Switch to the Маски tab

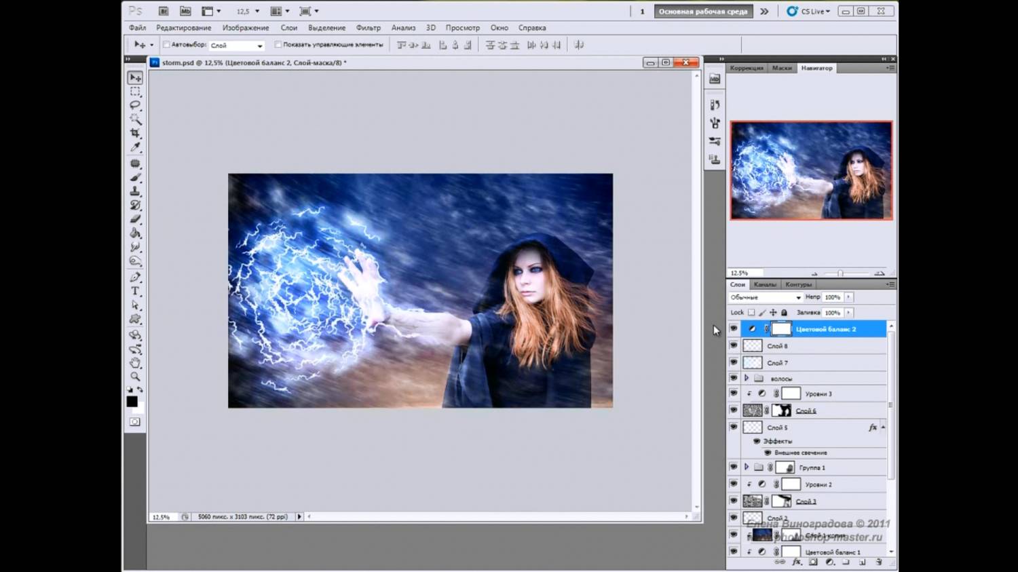coord(782,68)
